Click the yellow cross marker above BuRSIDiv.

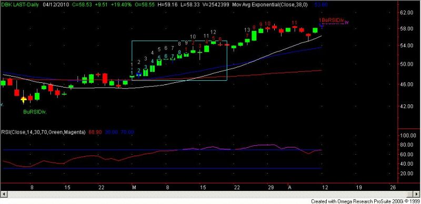24,100
